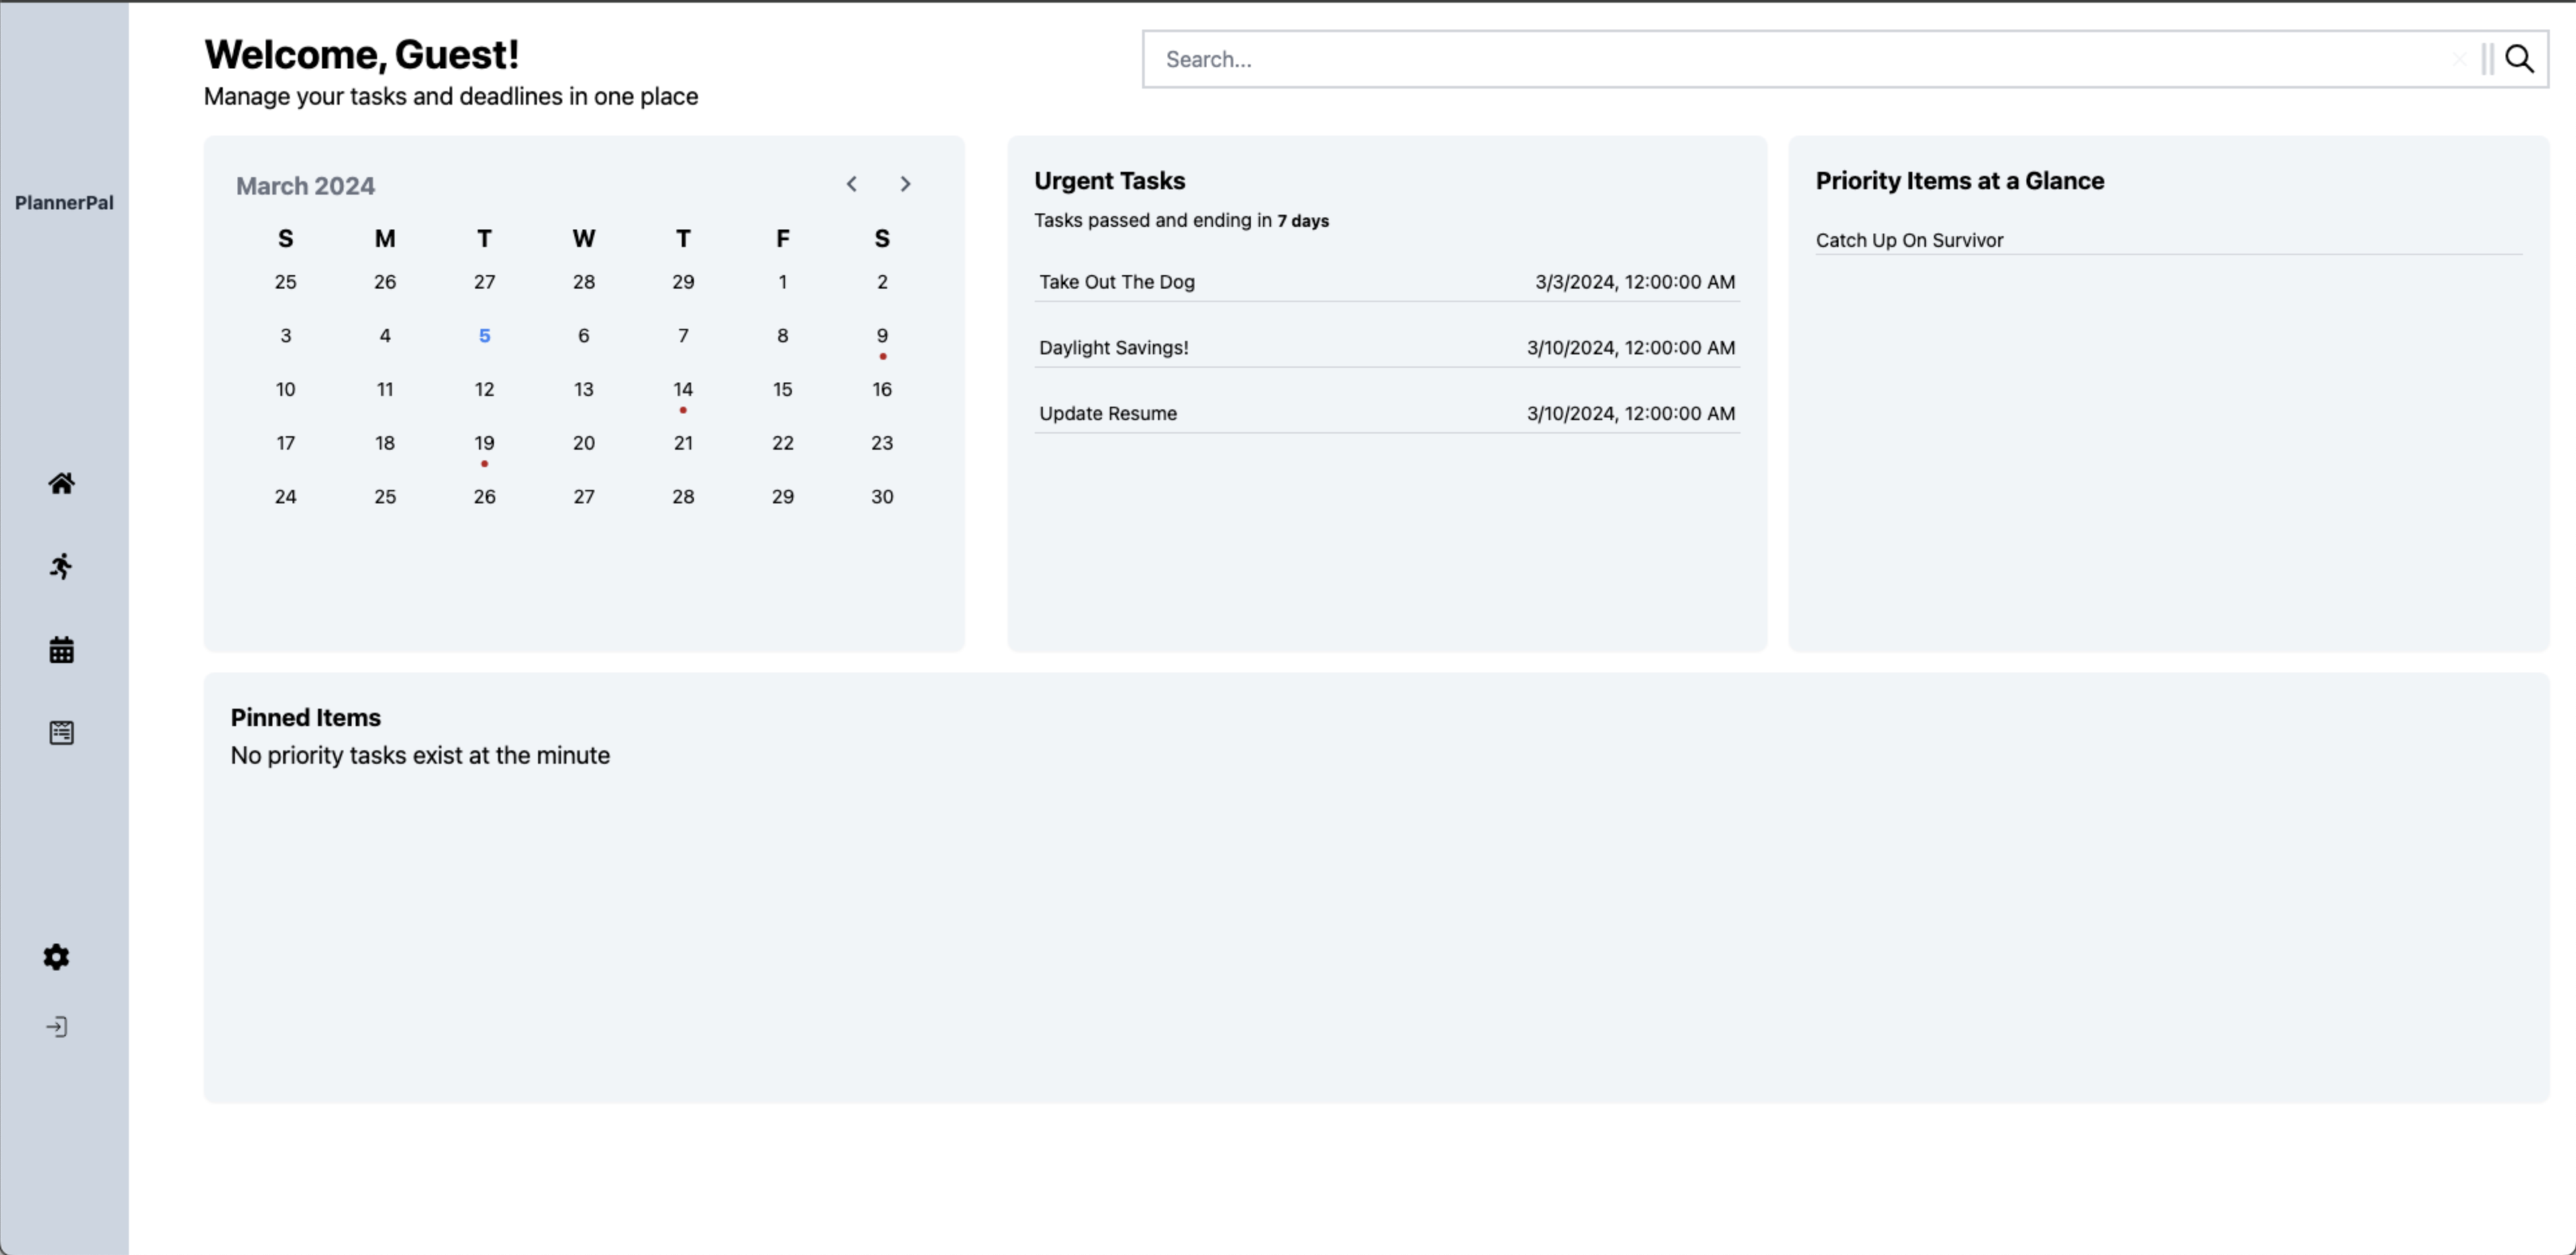The width and height of the screenshot is (2576, 1255).
Task: Go to the previous month in the calendar
Action: 851,184
